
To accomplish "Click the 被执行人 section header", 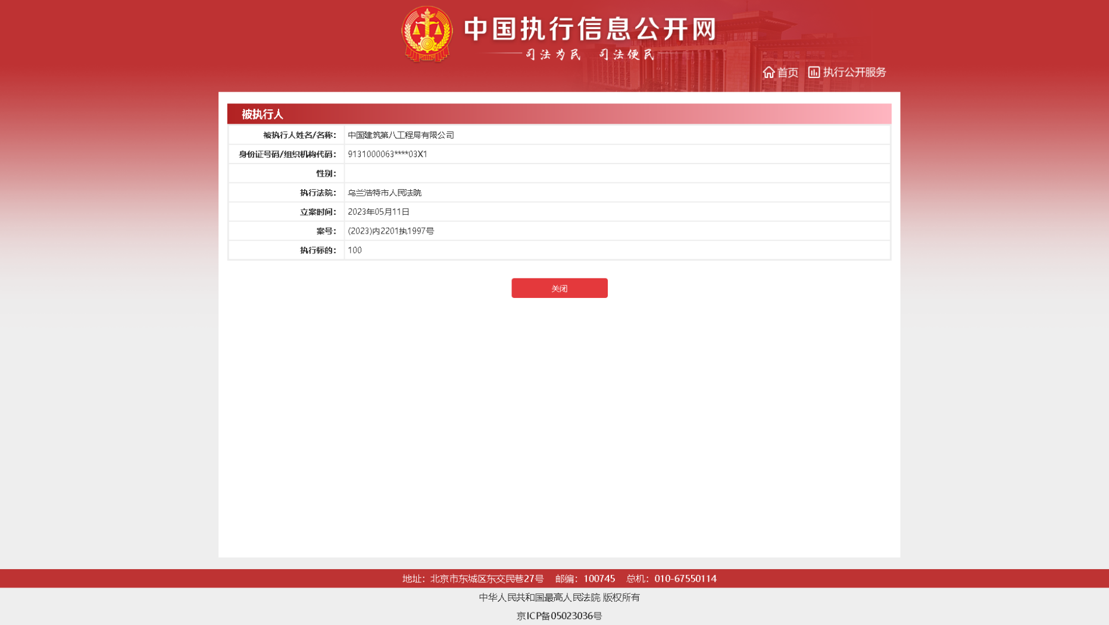I will (x=559, y=114).
